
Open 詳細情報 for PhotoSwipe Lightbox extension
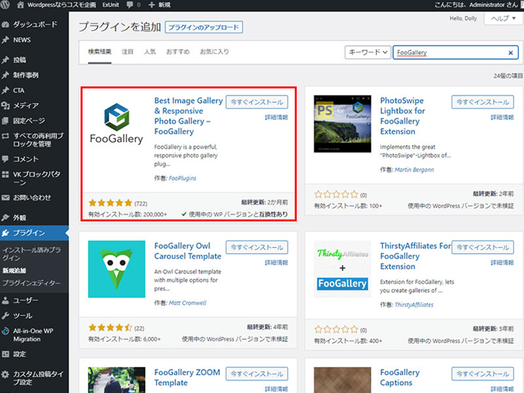pyautogui.click(x=502, y=117)
